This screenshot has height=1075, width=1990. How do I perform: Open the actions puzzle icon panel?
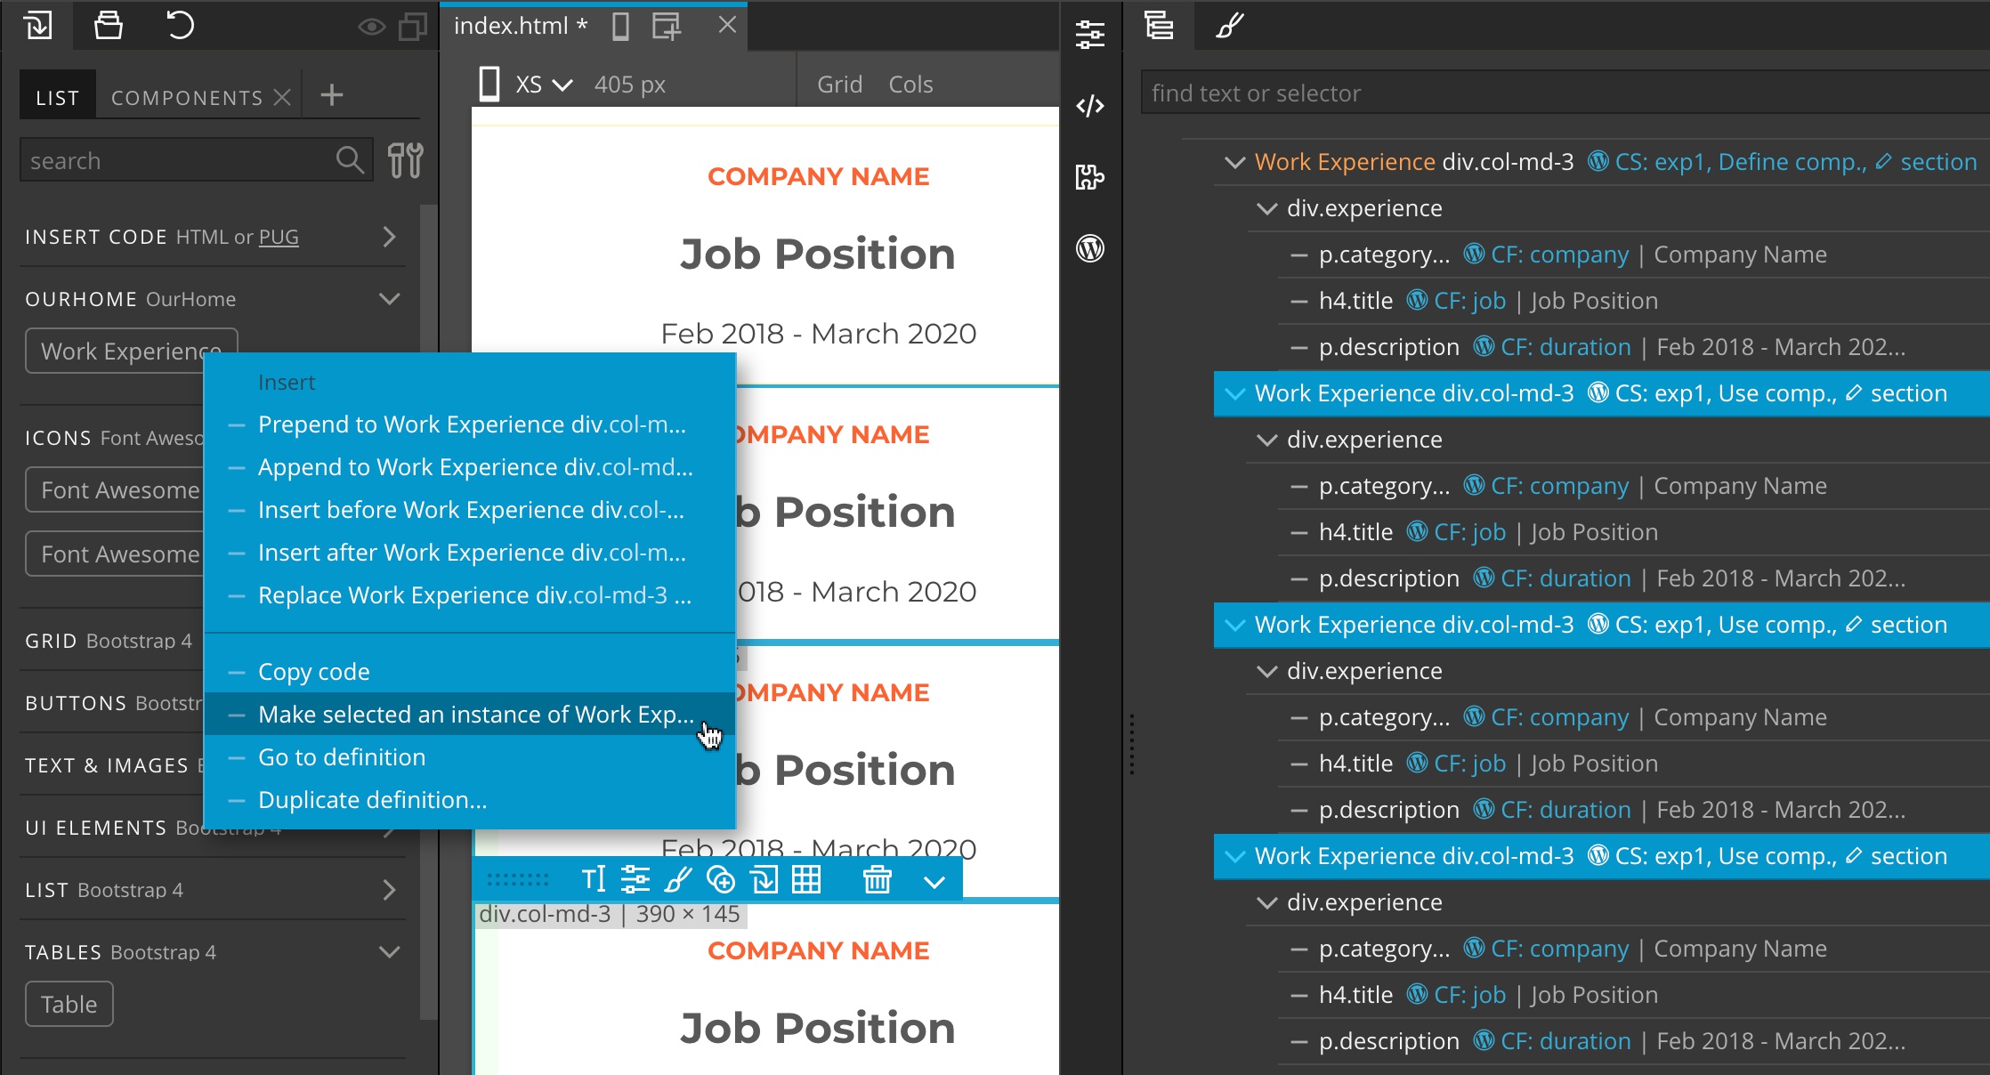1090,177
